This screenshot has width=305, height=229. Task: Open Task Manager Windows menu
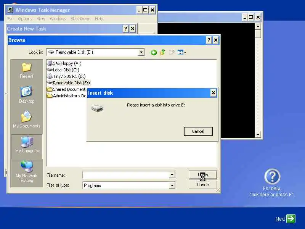pos(58,19)
